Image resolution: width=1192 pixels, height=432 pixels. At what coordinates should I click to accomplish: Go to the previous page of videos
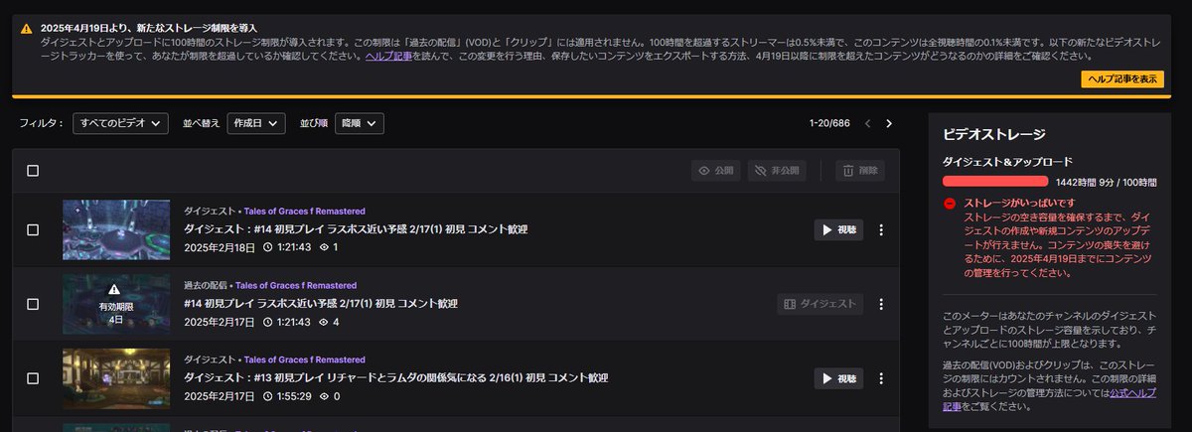coord(867,123)
